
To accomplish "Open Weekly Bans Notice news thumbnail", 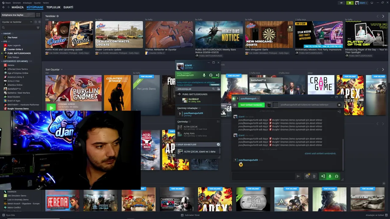I will click(219, 34).
